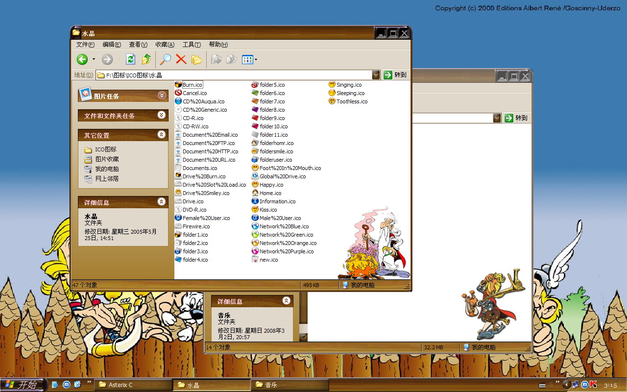Click 转到 button in 水晶 window
The image size is (627, 392).
(395, 75)
